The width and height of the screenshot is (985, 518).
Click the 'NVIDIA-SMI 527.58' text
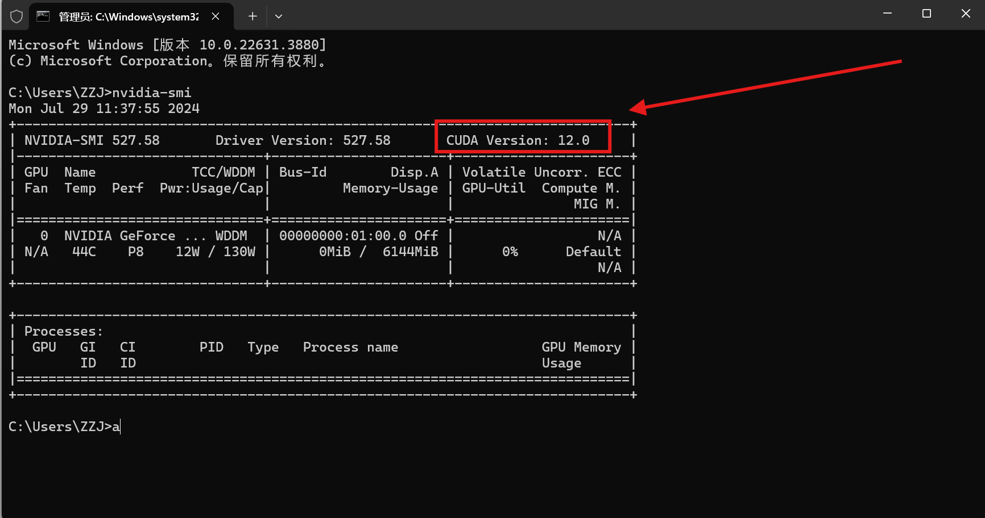coord(92,140)
